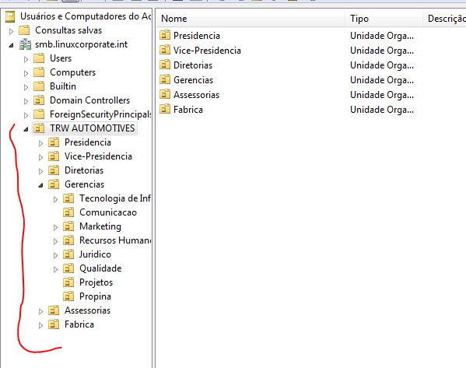Click the Domain Controllers OU icon
466x368 pixels.
point(39,100)
